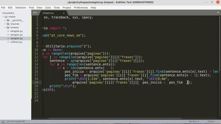Image resolution: width=221 pixels, height=124 pixels.
Task: Click line number 24 in gutter
Action: tap(36, 101)
